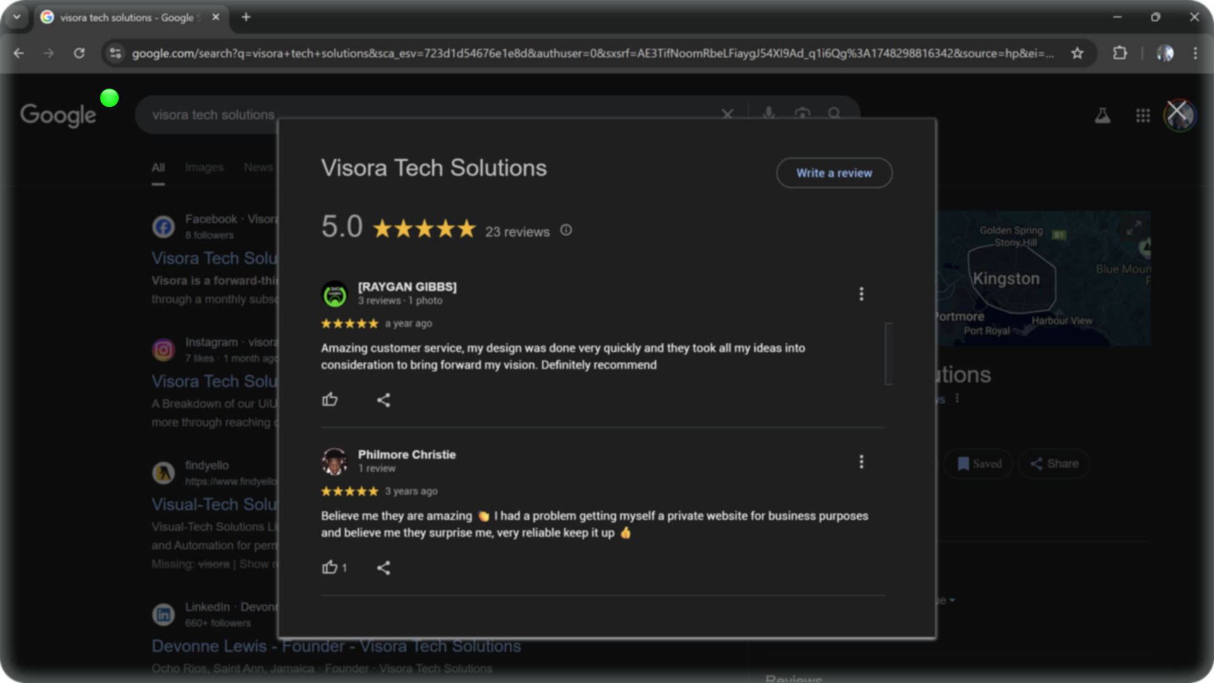This screenshot has width=1214, height=683.
Task: Click the Write a review button
Action: coord(834,173)
